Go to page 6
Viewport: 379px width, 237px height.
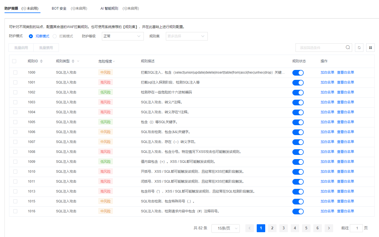click(x=318, y=228)
